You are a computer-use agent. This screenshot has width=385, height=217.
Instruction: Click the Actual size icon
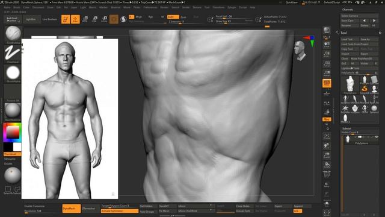pyautogui.click(x=327, y=64)
